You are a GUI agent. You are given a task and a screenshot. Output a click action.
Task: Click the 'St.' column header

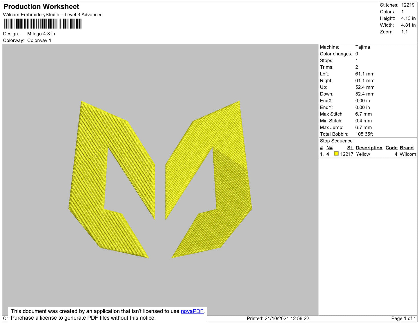pyautogui.click(x=350, y=148)
